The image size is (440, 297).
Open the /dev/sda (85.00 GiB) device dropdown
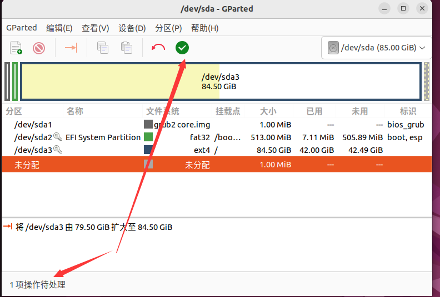click(376, 48)
